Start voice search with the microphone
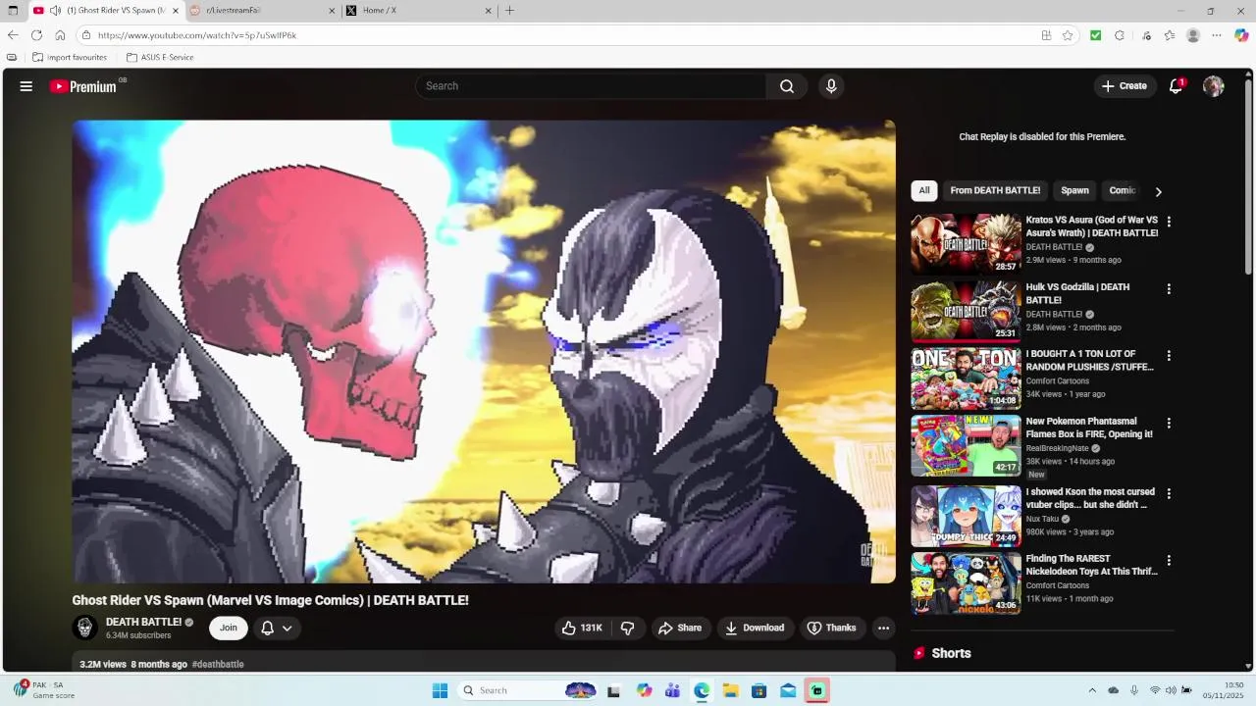Image resolution: width=1256 pixels, height=706 pixels. 831,86
